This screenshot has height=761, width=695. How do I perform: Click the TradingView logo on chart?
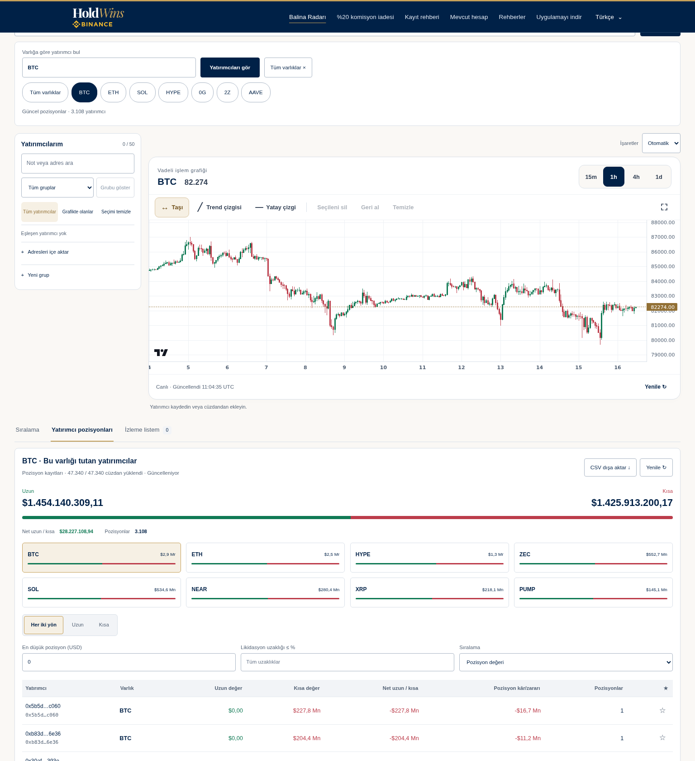[161, 352]
